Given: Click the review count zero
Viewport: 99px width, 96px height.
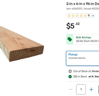Looking at the screenshot, I should [89, 15].
